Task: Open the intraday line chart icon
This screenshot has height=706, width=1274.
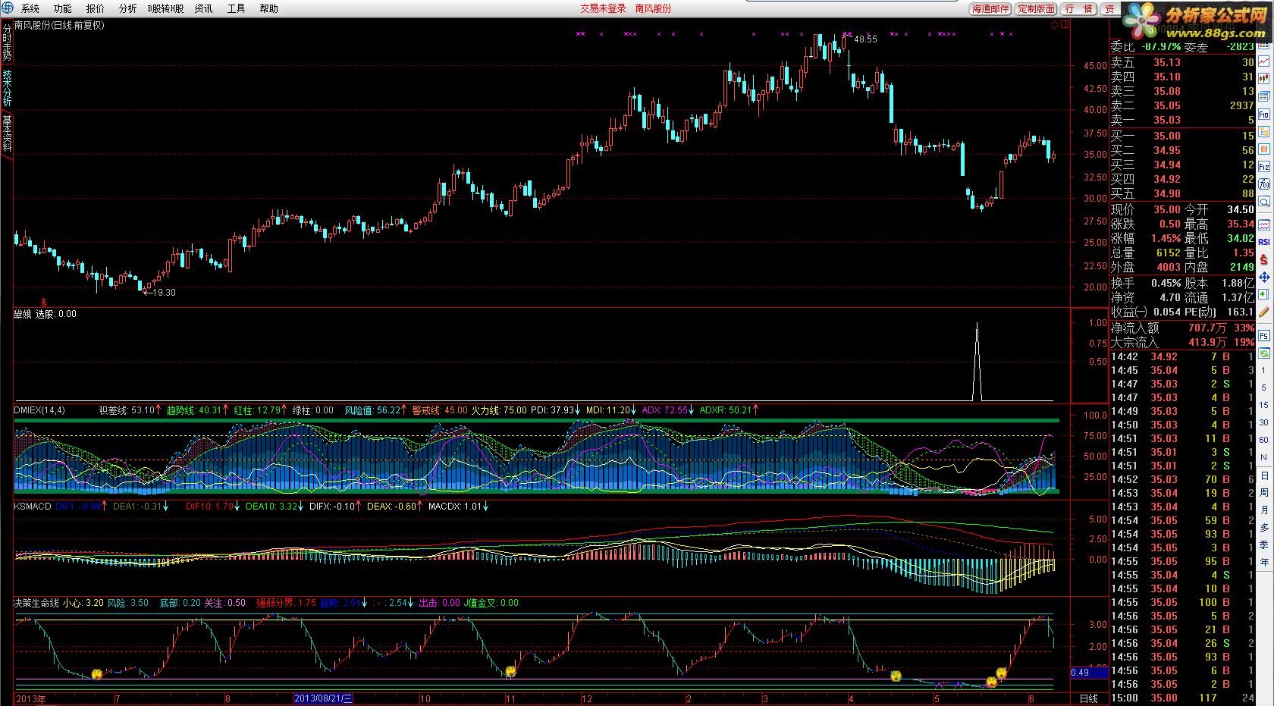Action: pyautogui.click(x=1264, y=61)
